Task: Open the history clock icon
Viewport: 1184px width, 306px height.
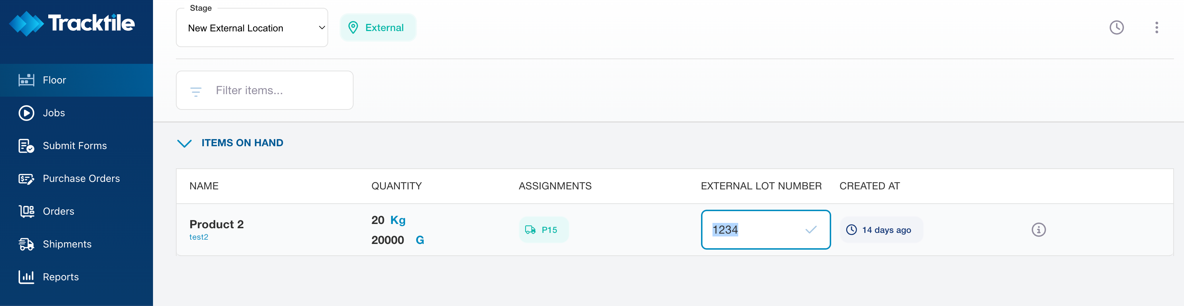Action: [x=1116, y=27]
